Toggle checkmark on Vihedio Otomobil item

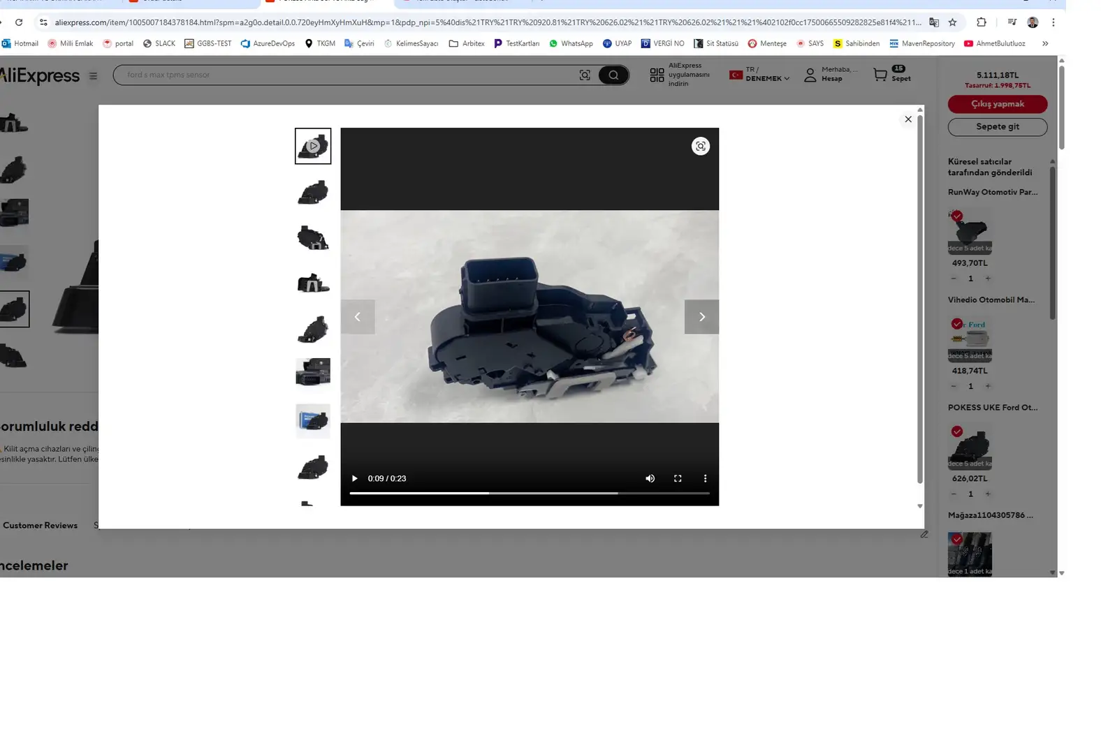tap(957, 324)
